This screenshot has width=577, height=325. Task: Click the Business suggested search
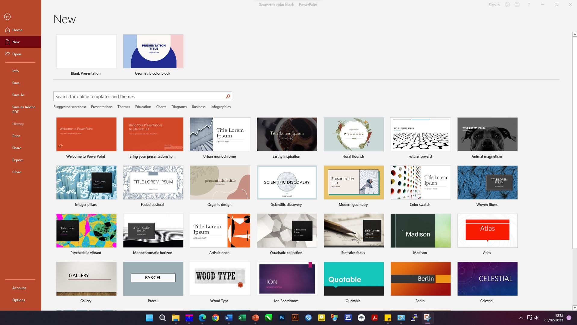pyautogui.click(x=198, y=107)
